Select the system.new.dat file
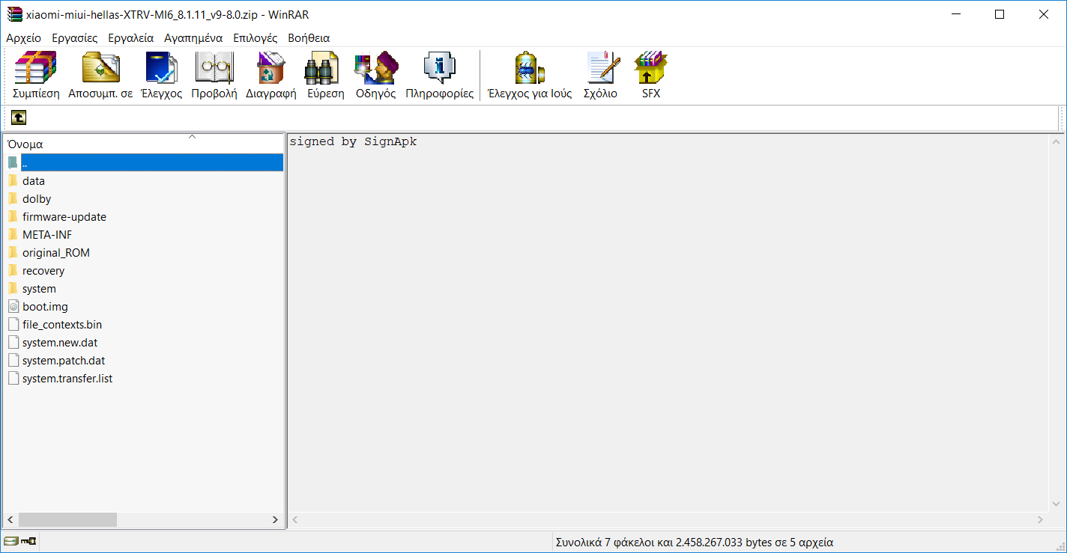The height and width of the screenshot is (553, 1067). [60, 343]
